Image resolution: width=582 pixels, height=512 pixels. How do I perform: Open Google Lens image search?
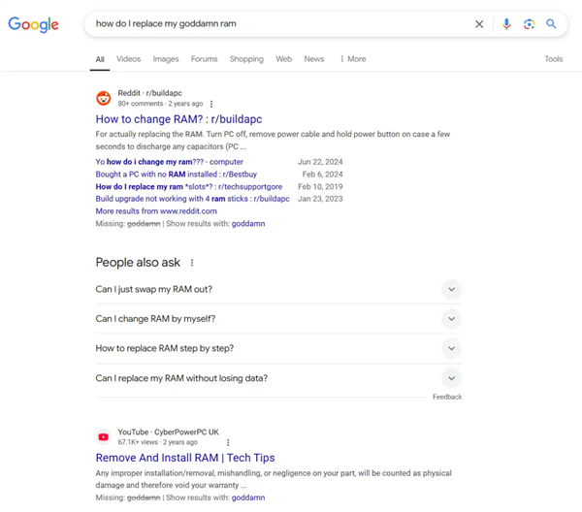(529, 24)
